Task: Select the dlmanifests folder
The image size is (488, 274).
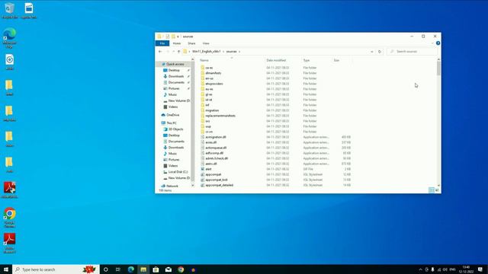Action: pyautogui.click(x=213, y=73)
